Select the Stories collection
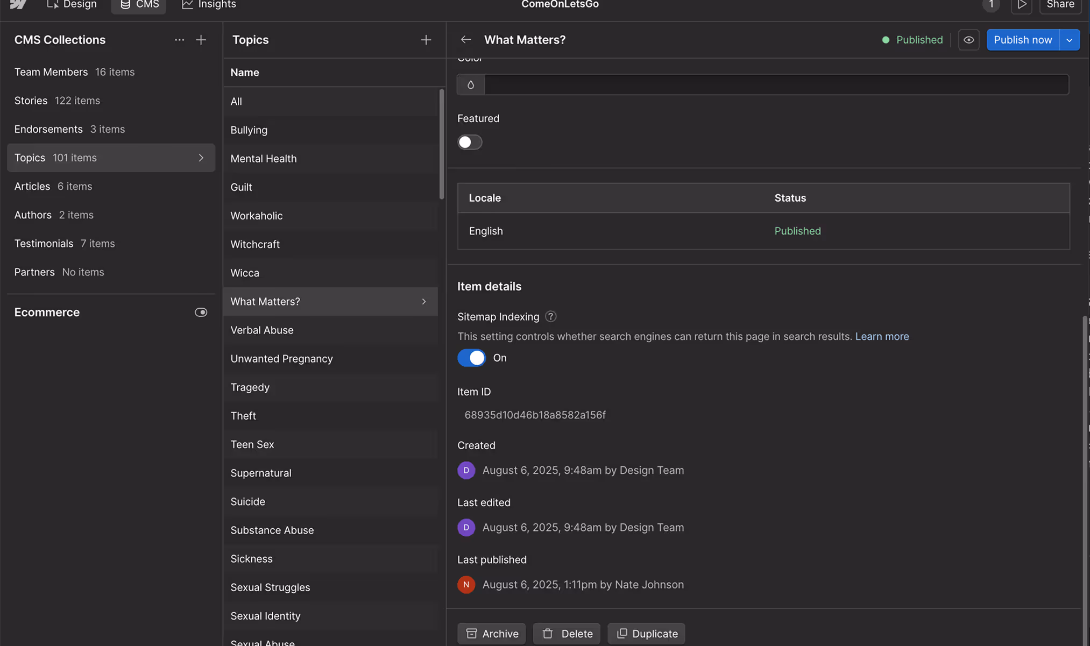Image resolution: width=1090 pixels, height=646 pixels. 31,101
